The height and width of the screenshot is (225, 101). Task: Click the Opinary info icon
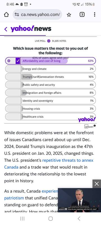click(95, 126)
